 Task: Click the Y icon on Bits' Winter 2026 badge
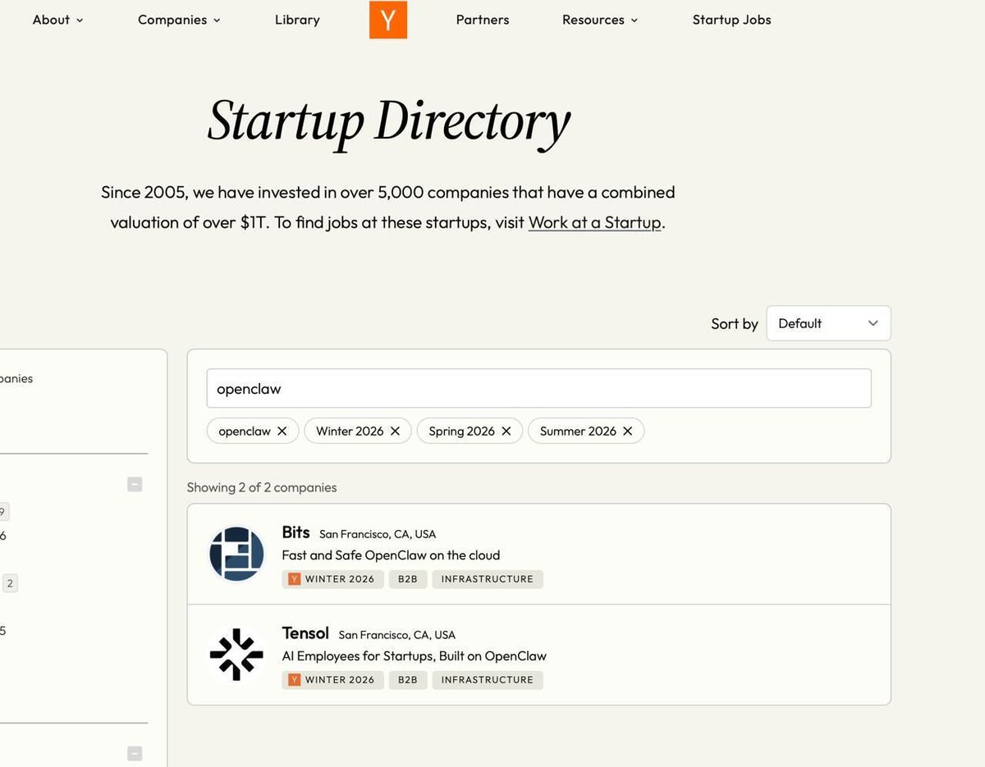tap(295, 579)
